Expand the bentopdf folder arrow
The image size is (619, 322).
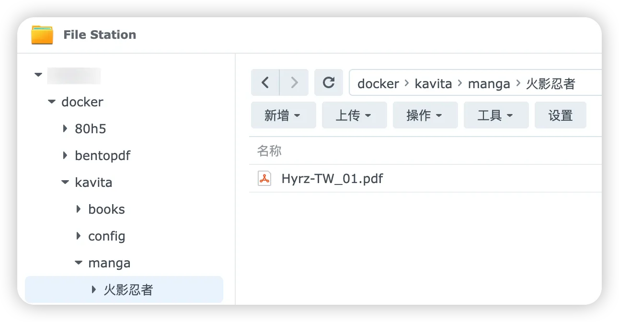click(65, 156)
